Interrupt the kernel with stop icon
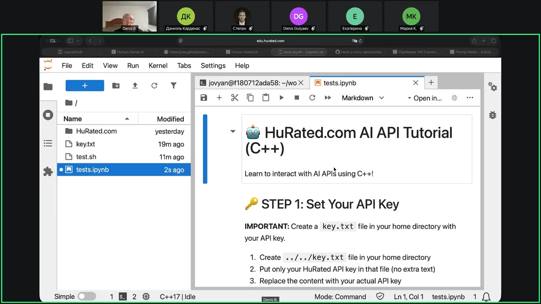 tap(297, 98)
